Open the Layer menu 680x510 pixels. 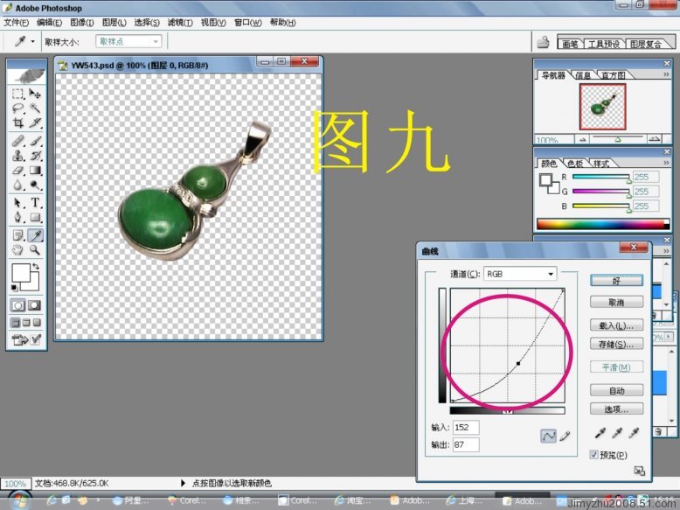[114, 23]
